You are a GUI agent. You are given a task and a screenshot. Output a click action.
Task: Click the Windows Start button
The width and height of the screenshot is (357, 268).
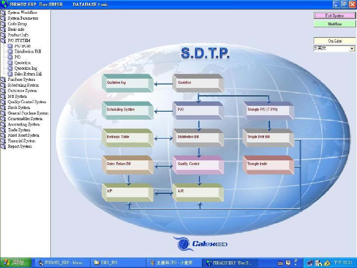16,263
